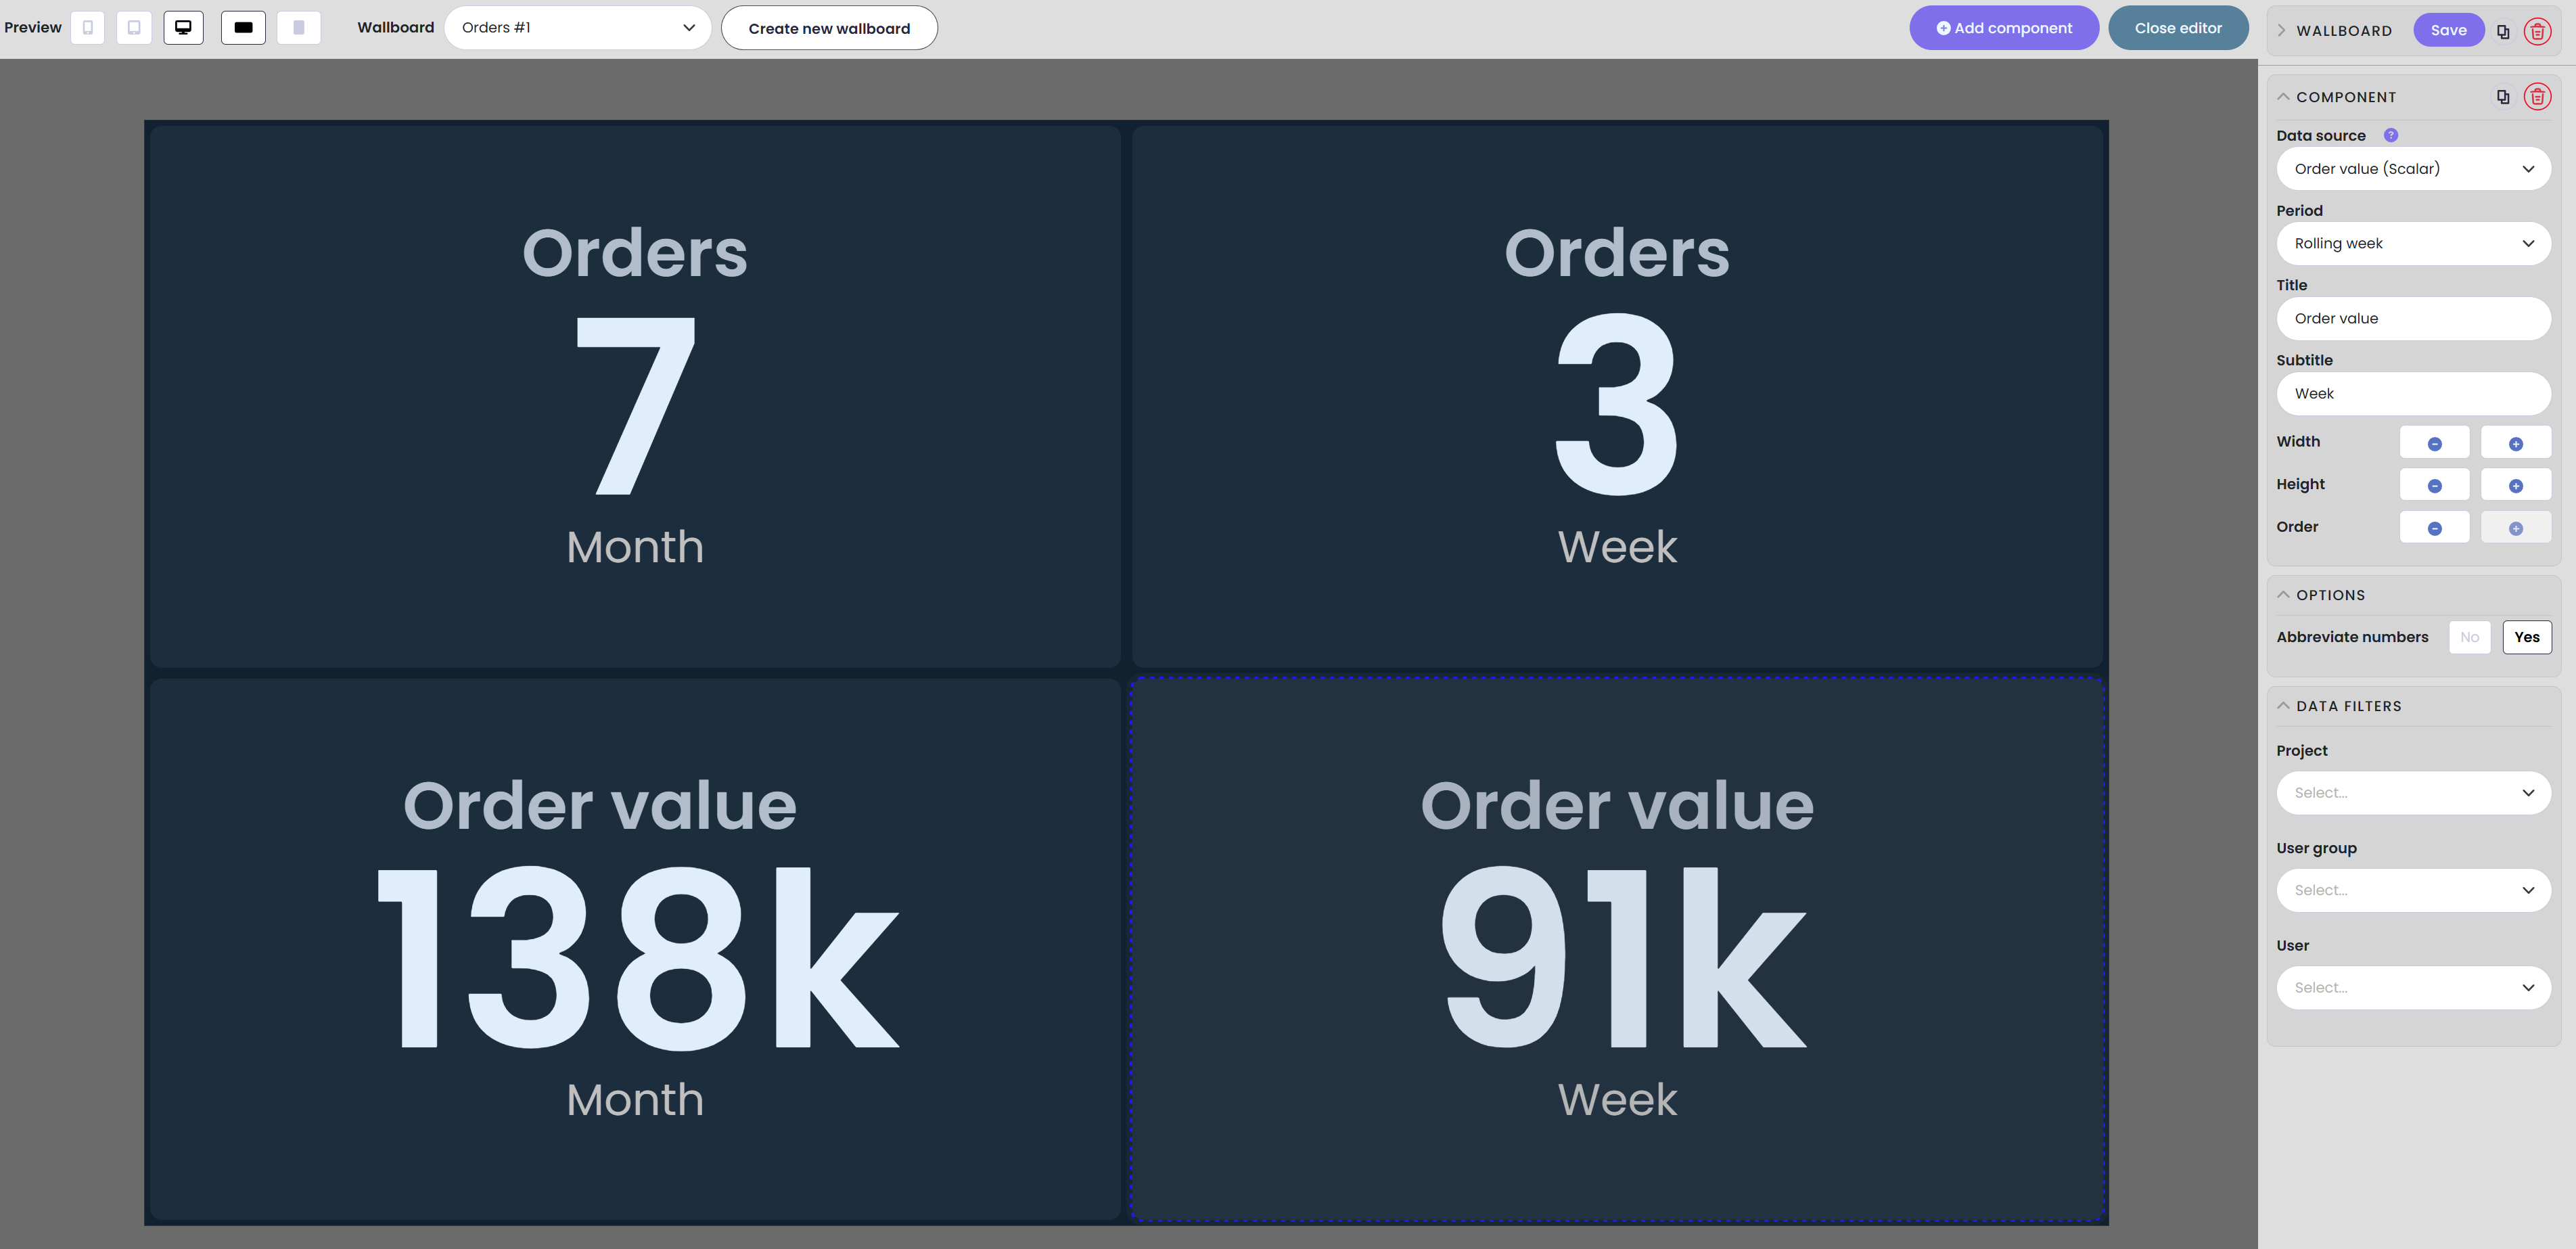Delete the component with the trash icon

point(2537,97)
